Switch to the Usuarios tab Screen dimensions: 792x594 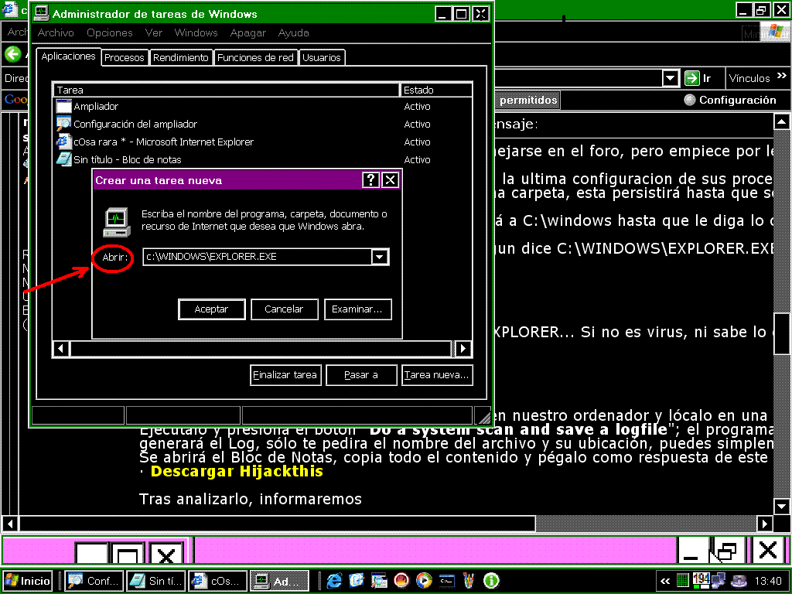(322, 57)
